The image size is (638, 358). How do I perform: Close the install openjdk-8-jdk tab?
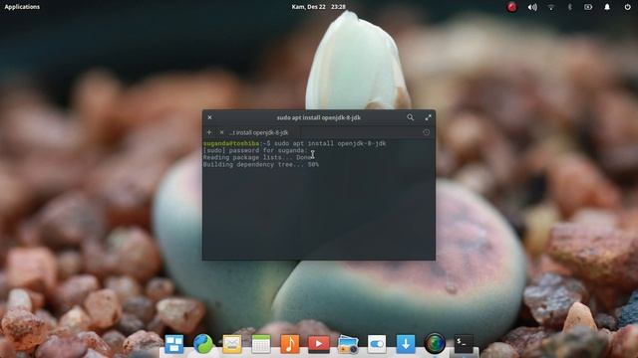click(221, 132)
